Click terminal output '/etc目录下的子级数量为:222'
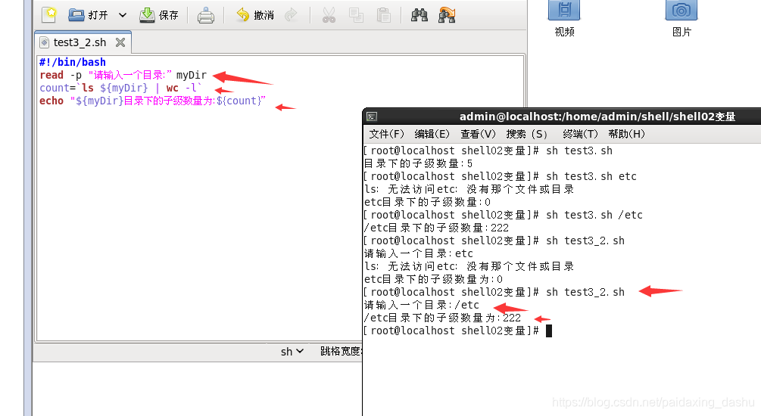 (442, 318)
